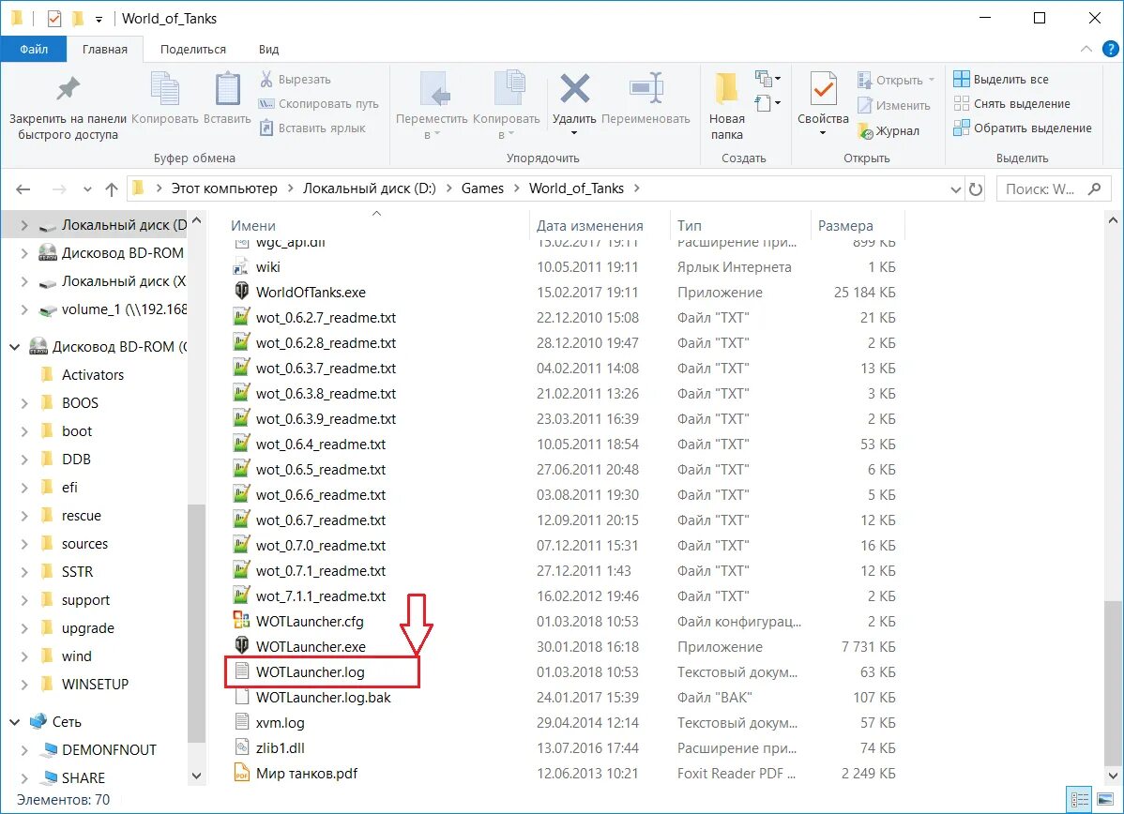Expand volume_1 network drive node

pyautogui.click(x=24, y=309)
